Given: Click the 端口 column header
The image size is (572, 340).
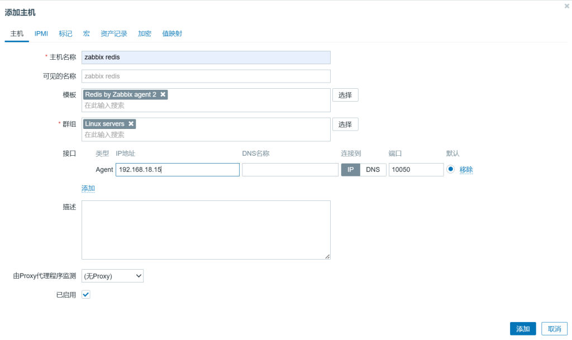Looking at the screenshot, I should [395, 154].
